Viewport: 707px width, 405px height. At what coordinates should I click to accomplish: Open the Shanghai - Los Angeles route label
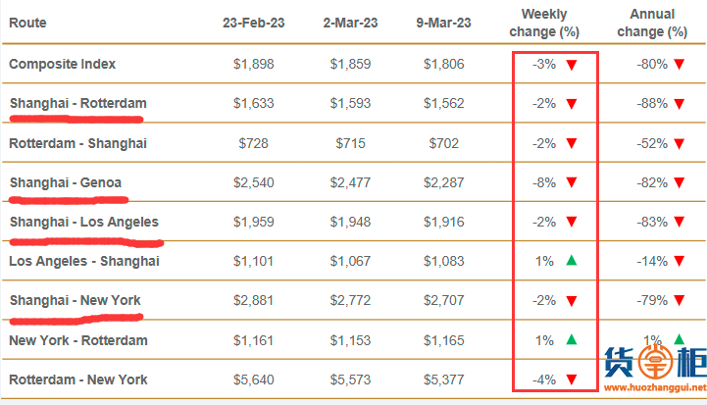coord(83,222)
